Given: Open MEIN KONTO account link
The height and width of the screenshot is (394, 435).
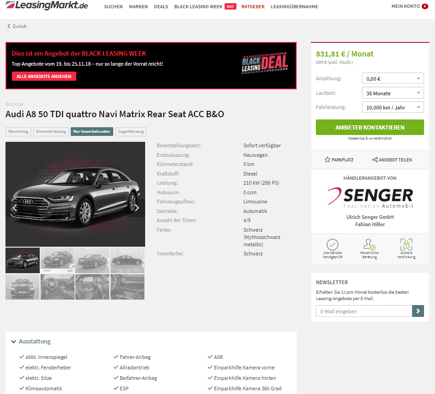Looking at the screenshot, I should click(405, 6).
